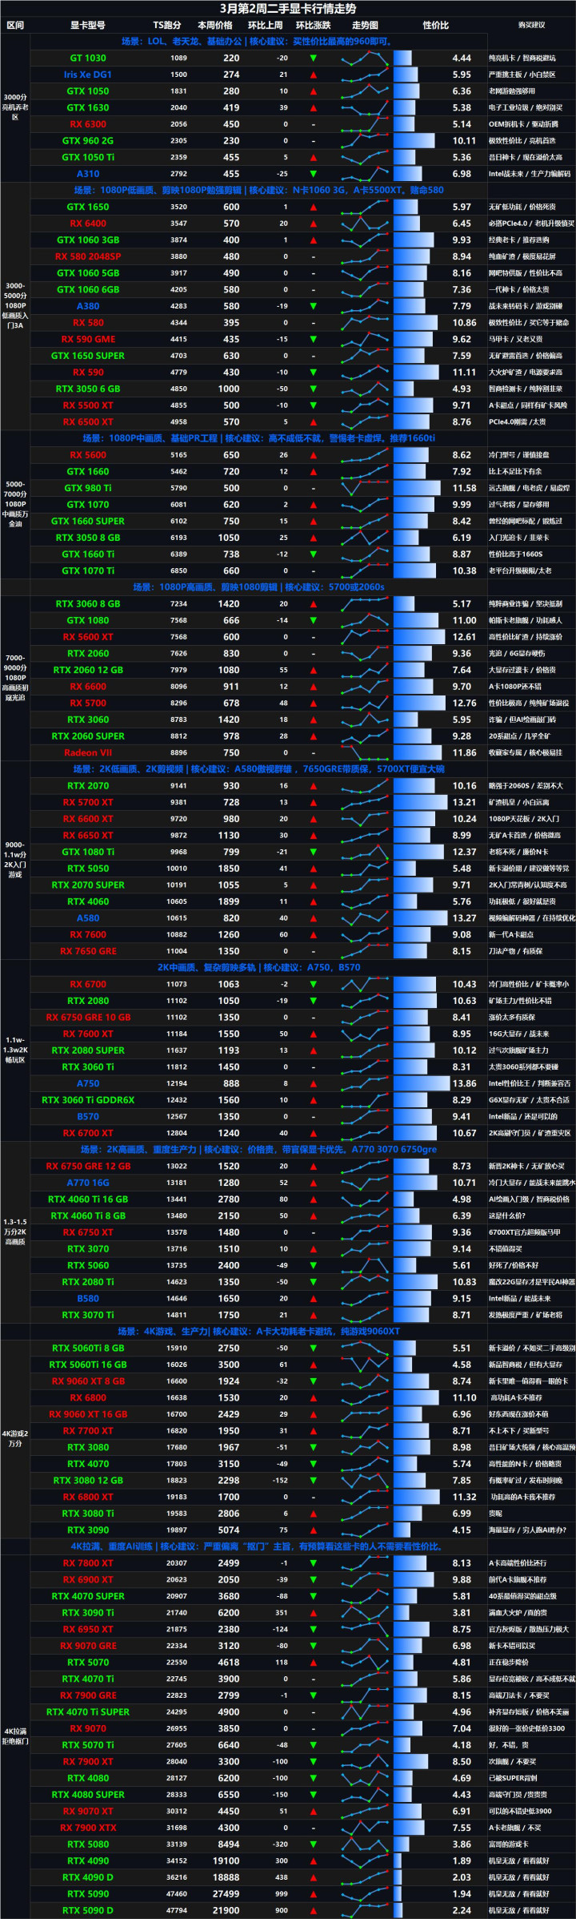Click the 显卡型号 column header
The image size is (576, 1919).
[x=88, y=26]
